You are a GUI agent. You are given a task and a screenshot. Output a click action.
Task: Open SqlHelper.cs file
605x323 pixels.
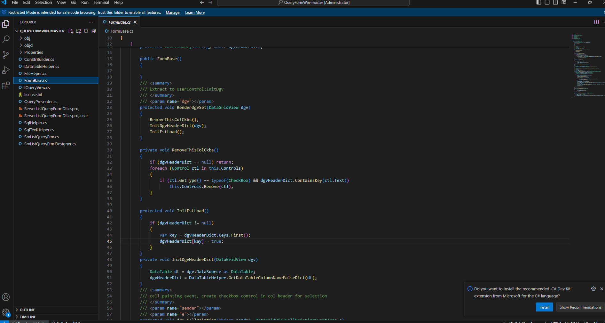(35, 123)
